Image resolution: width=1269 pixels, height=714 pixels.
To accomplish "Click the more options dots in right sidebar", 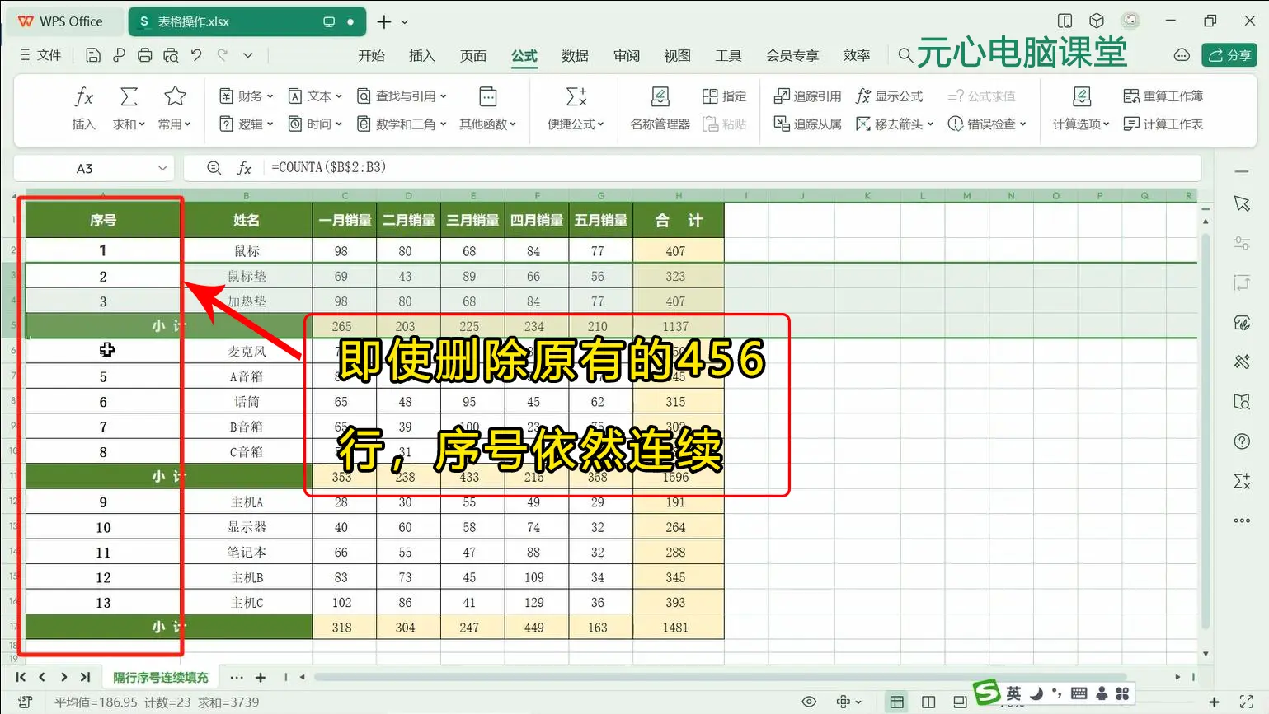I will [x=1242, y=520].
